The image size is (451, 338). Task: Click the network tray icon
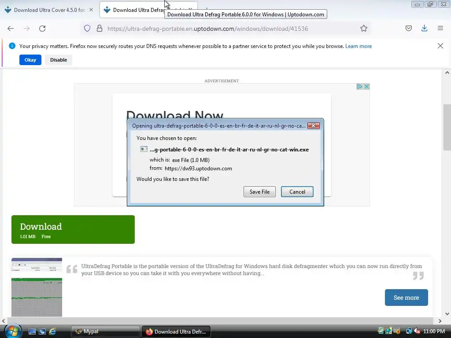coord(409,331)
